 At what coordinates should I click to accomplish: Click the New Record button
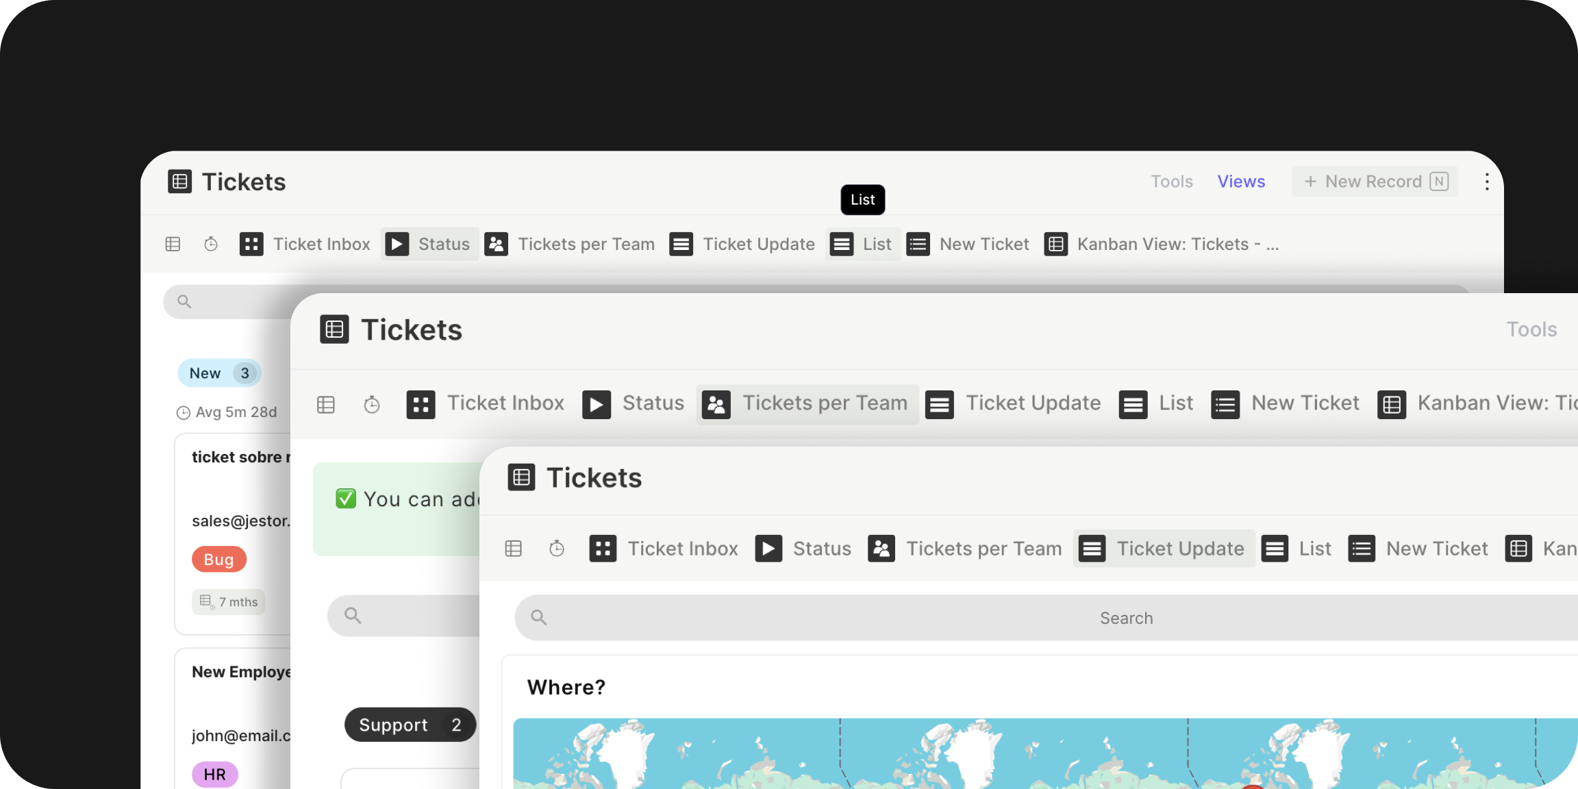[x=1375, y=181]
